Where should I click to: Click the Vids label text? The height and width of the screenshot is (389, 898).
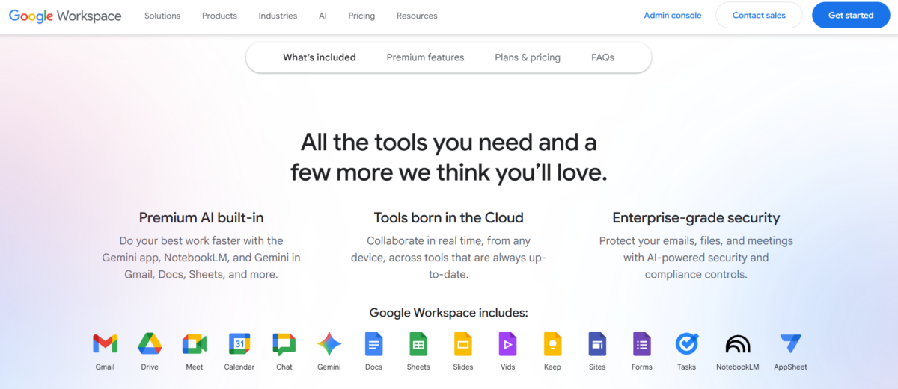(507, 367)
